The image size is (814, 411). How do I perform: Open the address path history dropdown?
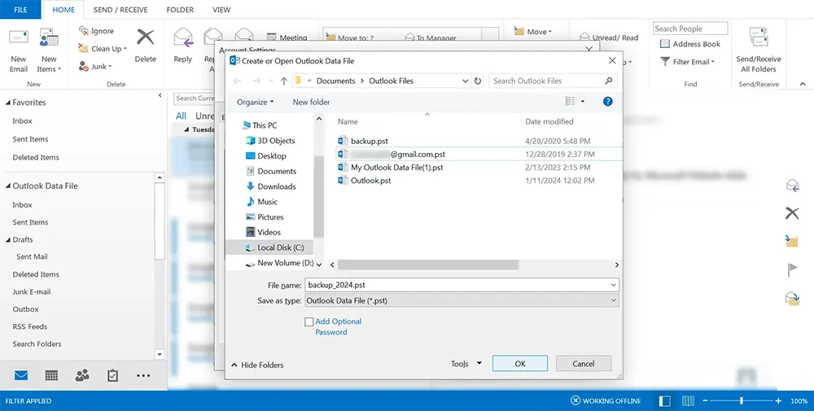pyautogui.click(x=465, y=81)
